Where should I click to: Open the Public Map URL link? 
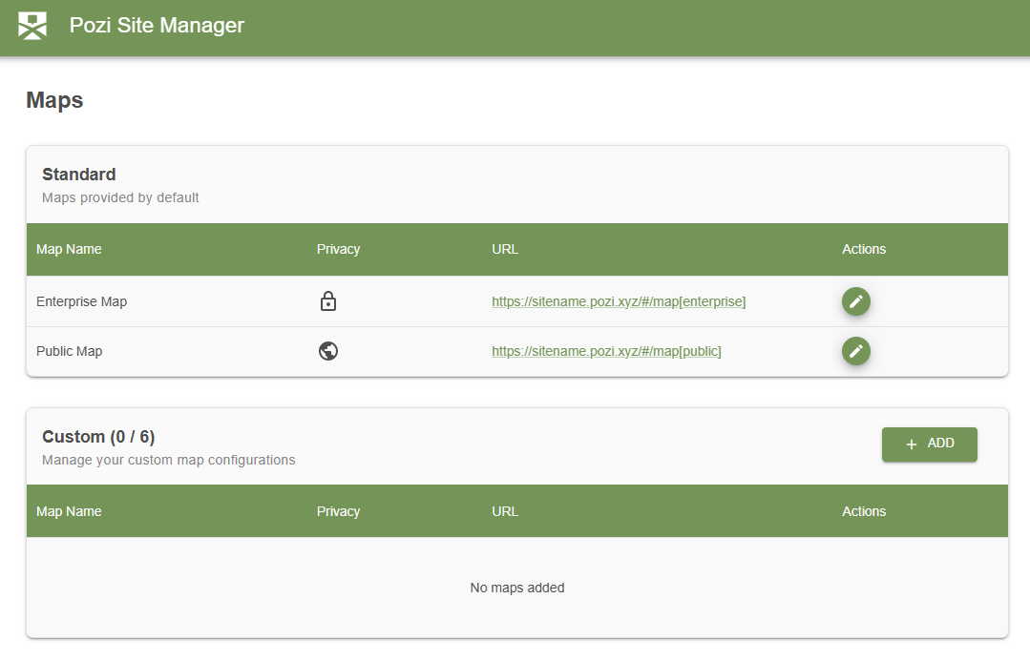[x=608, y=351]
